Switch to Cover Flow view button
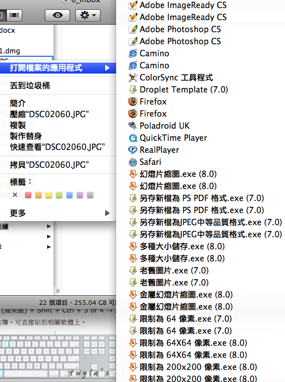Screen dimensions: 285x382 (x=14, y=16)
